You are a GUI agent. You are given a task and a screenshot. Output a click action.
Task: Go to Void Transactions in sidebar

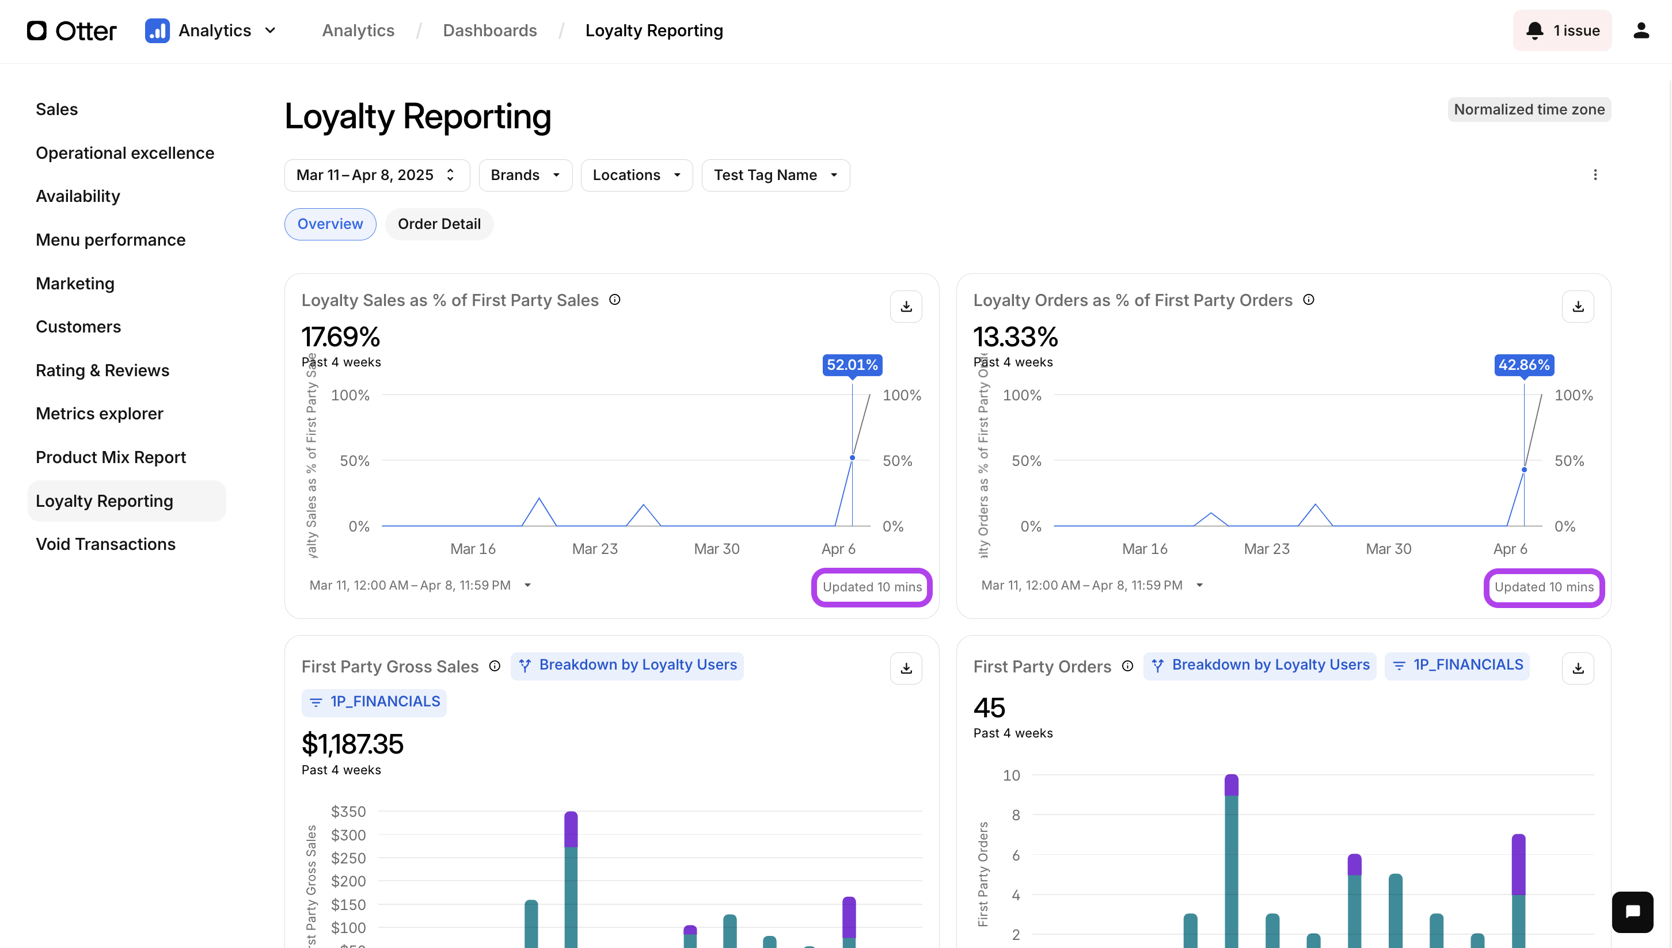point(105,544)
